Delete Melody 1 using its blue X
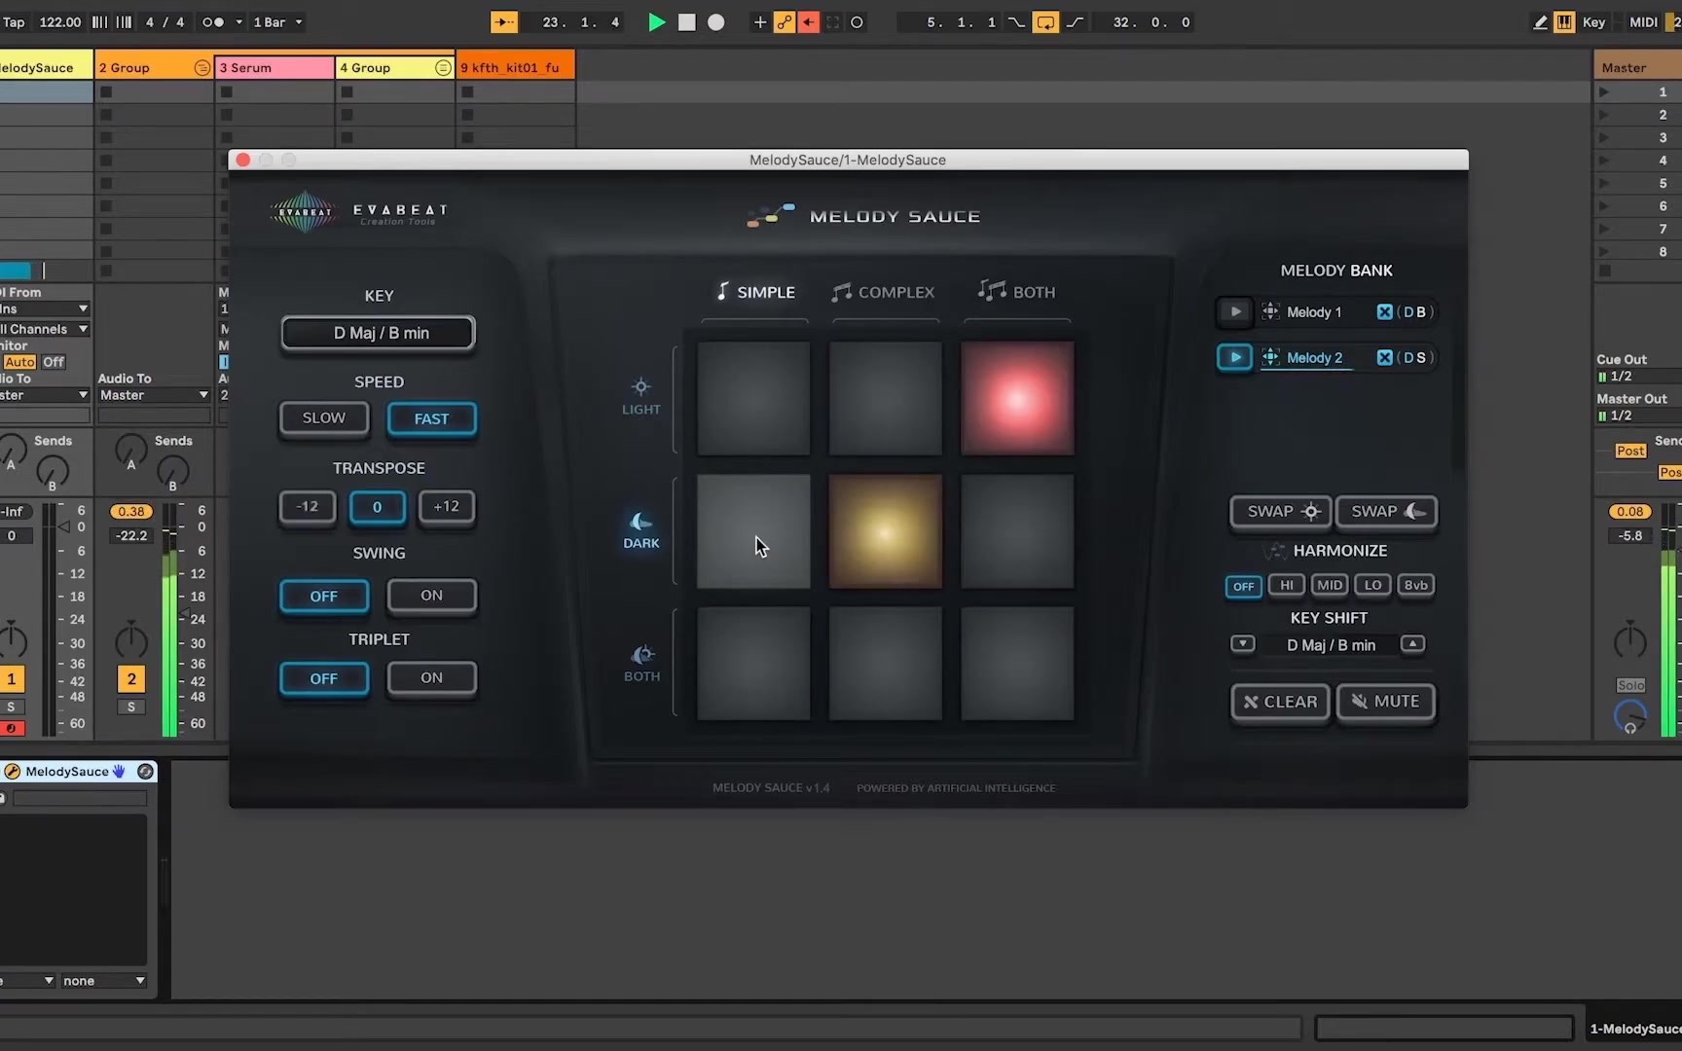The height and width of the screenshot is (1051, 1682). (1384, 311)
